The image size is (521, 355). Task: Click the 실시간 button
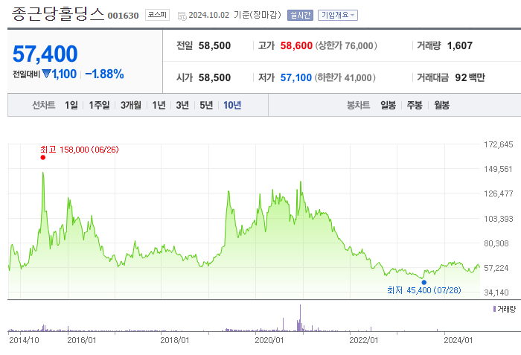coord(300,16)
